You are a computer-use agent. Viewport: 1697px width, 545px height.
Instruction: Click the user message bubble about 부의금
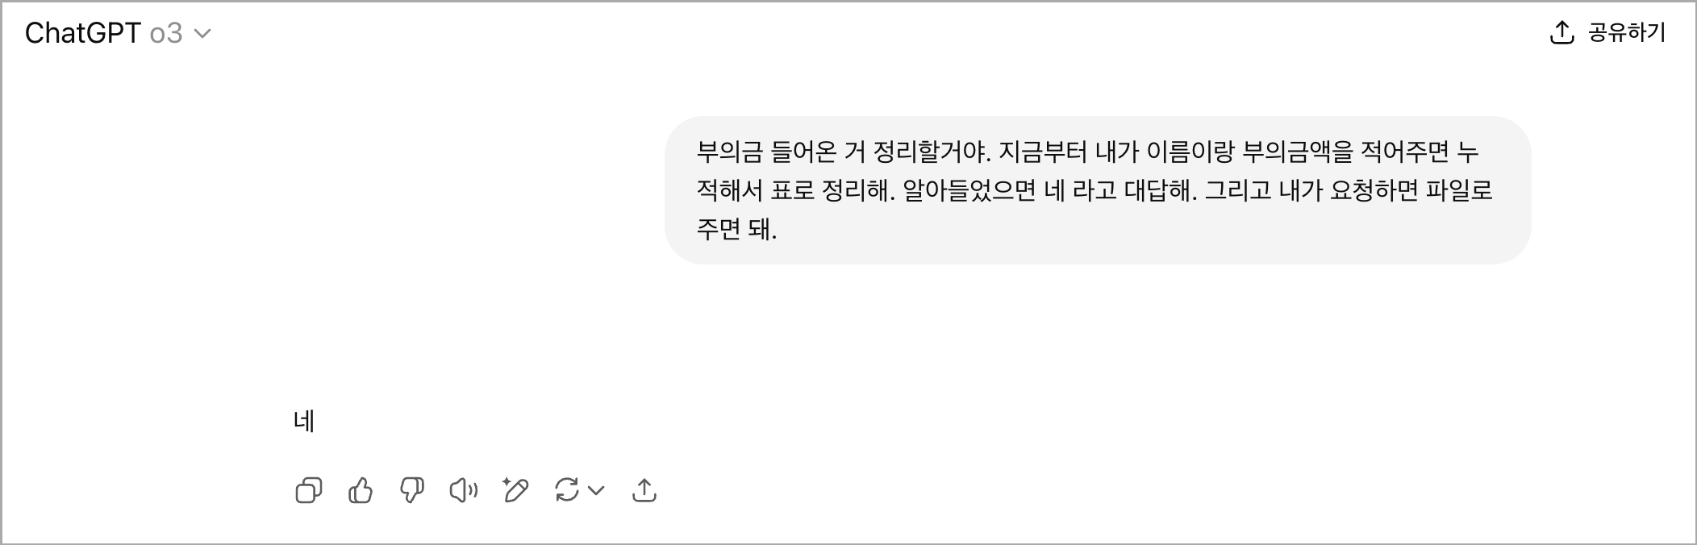[x=1098, y=190]
